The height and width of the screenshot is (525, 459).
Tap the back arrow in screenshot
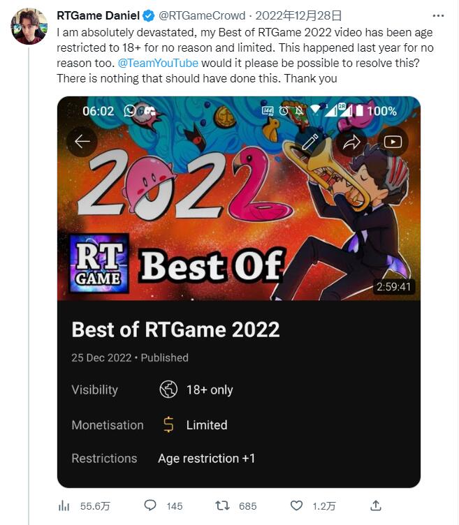[x=82, y=142]
